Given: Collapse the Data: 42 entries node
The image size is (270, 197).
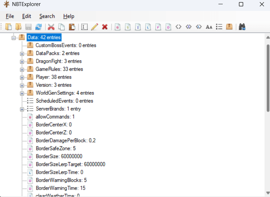Looking at the screenshot, I should [x=14, y=37].
